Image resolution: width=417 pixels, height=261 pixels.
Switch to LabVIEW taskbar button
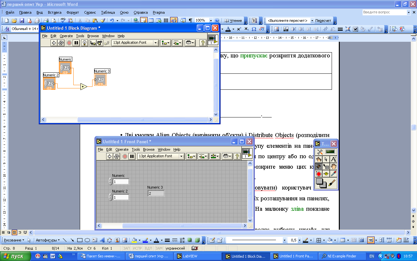(197, 256)
